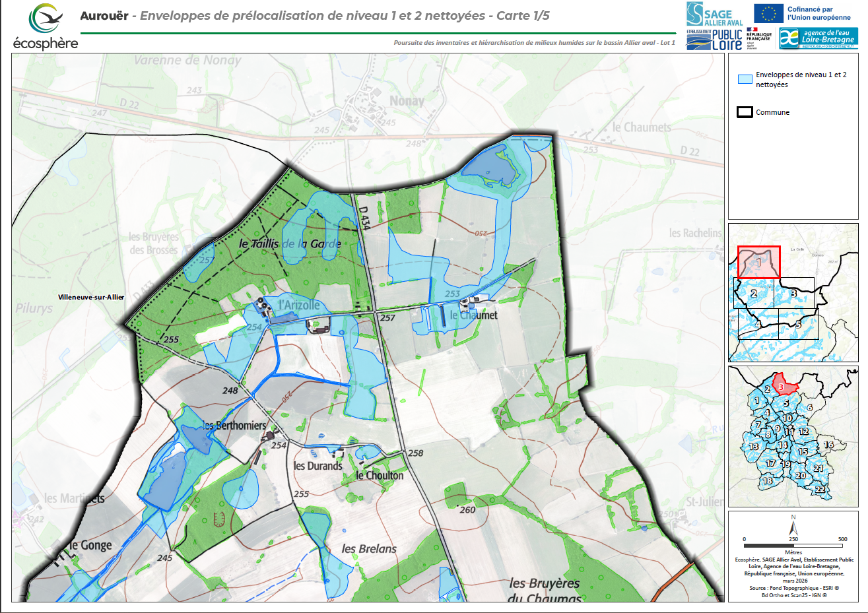Screen dimensions: 868x613
Task: Click the D 434 road label
Action: (363, 218)
